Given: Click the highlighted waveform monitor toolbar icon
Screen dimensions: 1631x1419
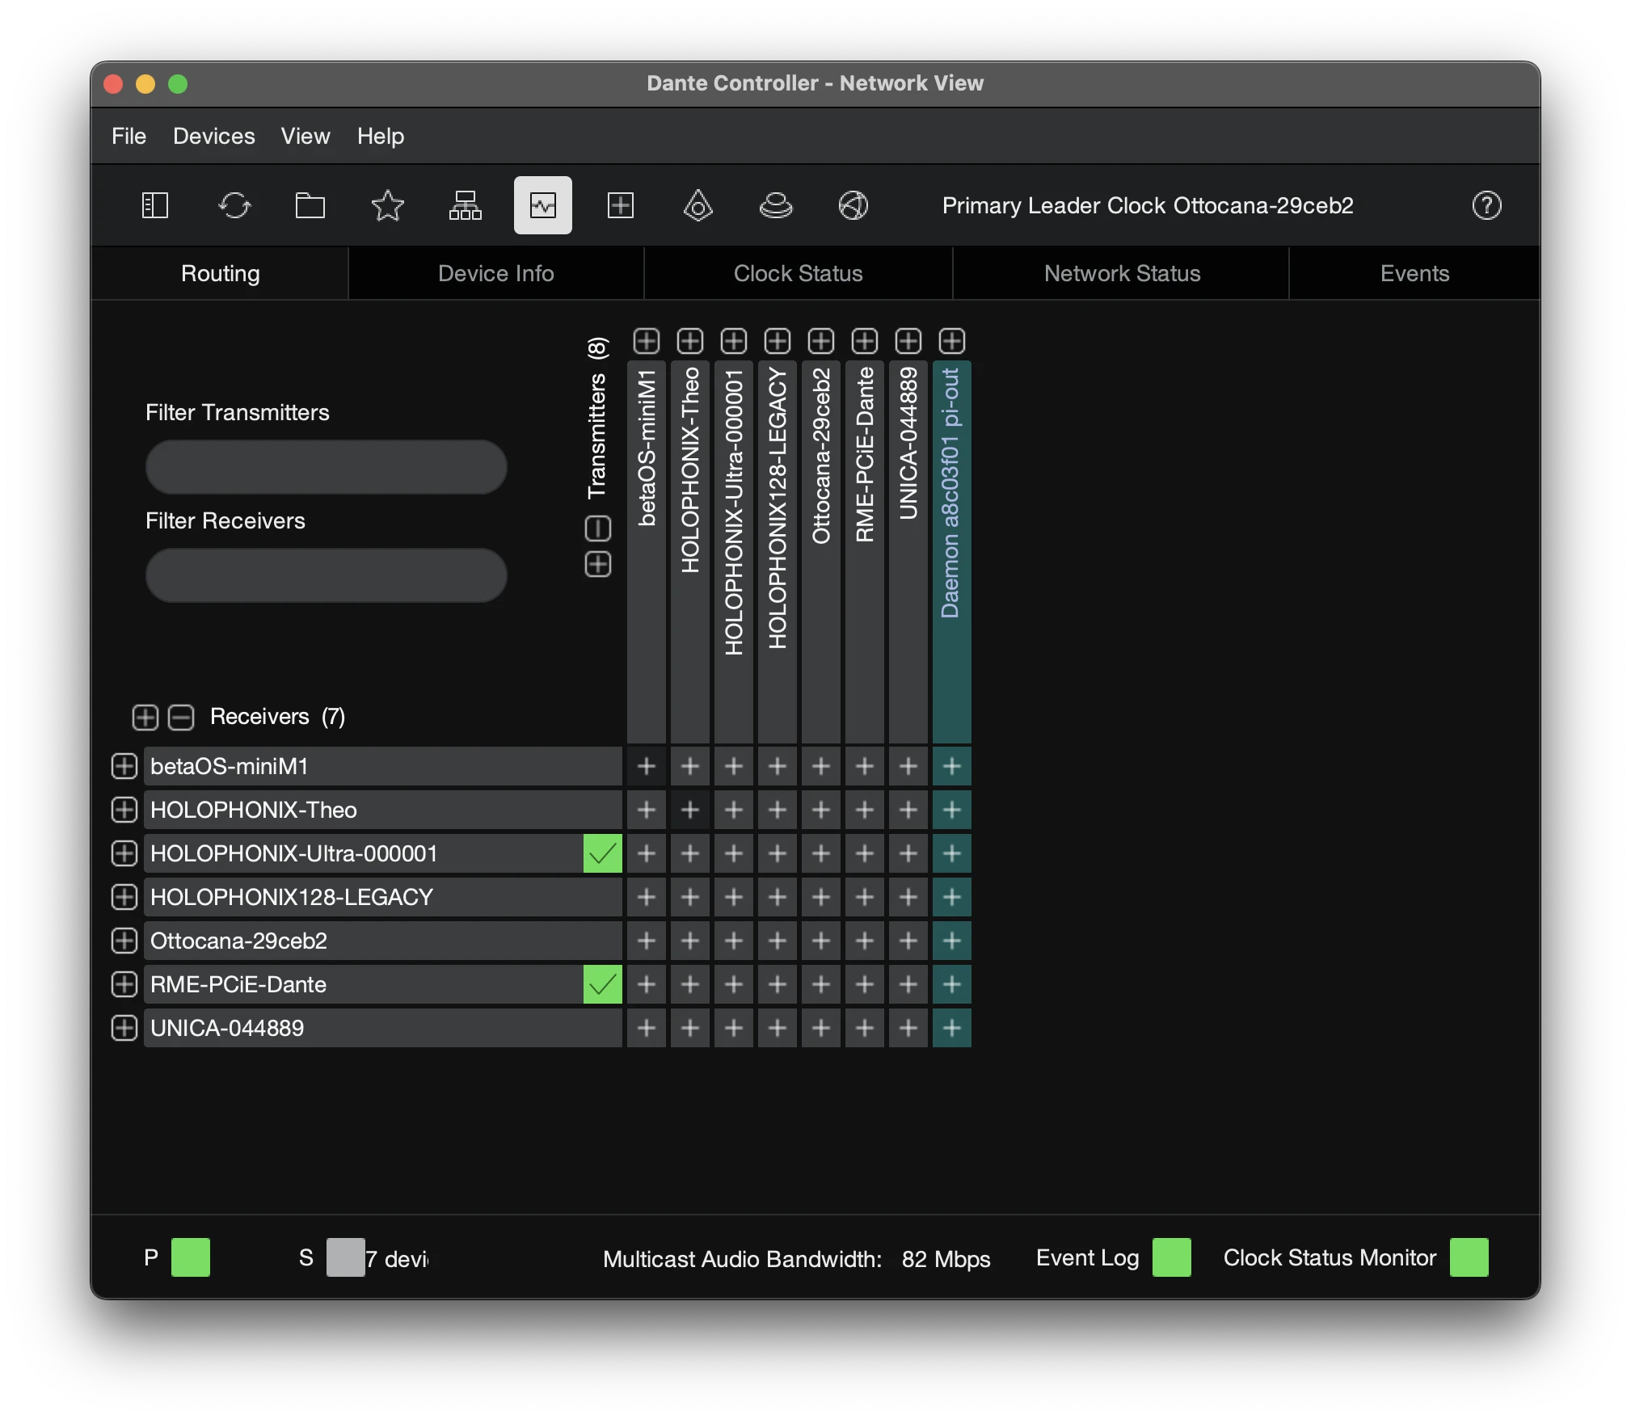Looking at the screenshot, I should (543, 205).
